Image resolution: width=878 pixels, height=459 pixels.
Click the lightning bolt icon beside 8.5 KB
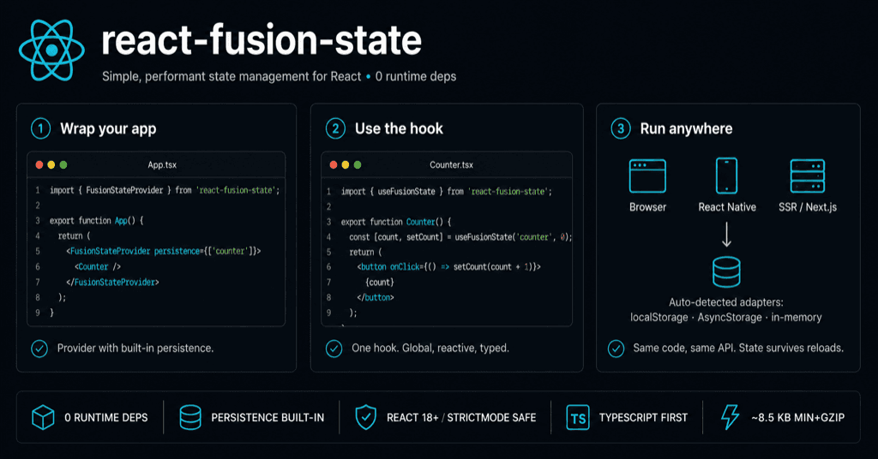(x=731, y=417)
